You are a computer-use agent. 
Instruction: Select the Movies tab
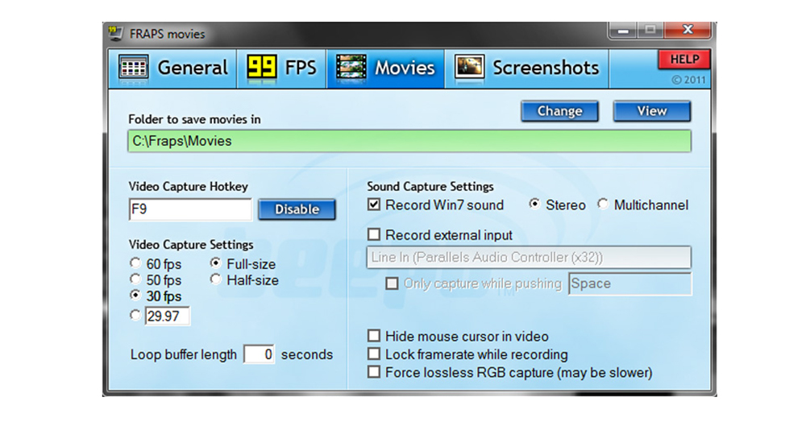point(385,68)
